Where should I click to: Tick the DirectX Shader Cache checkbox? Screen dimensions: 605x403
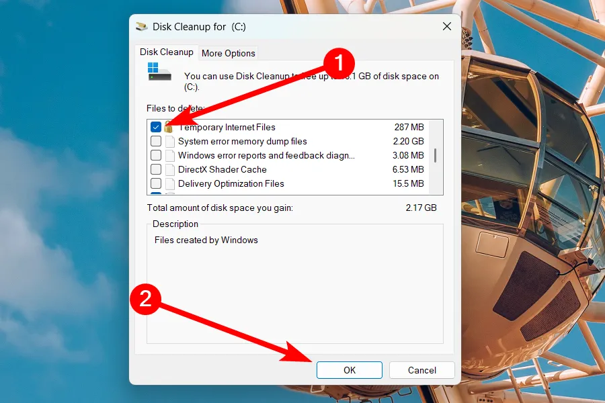[156, 170]
